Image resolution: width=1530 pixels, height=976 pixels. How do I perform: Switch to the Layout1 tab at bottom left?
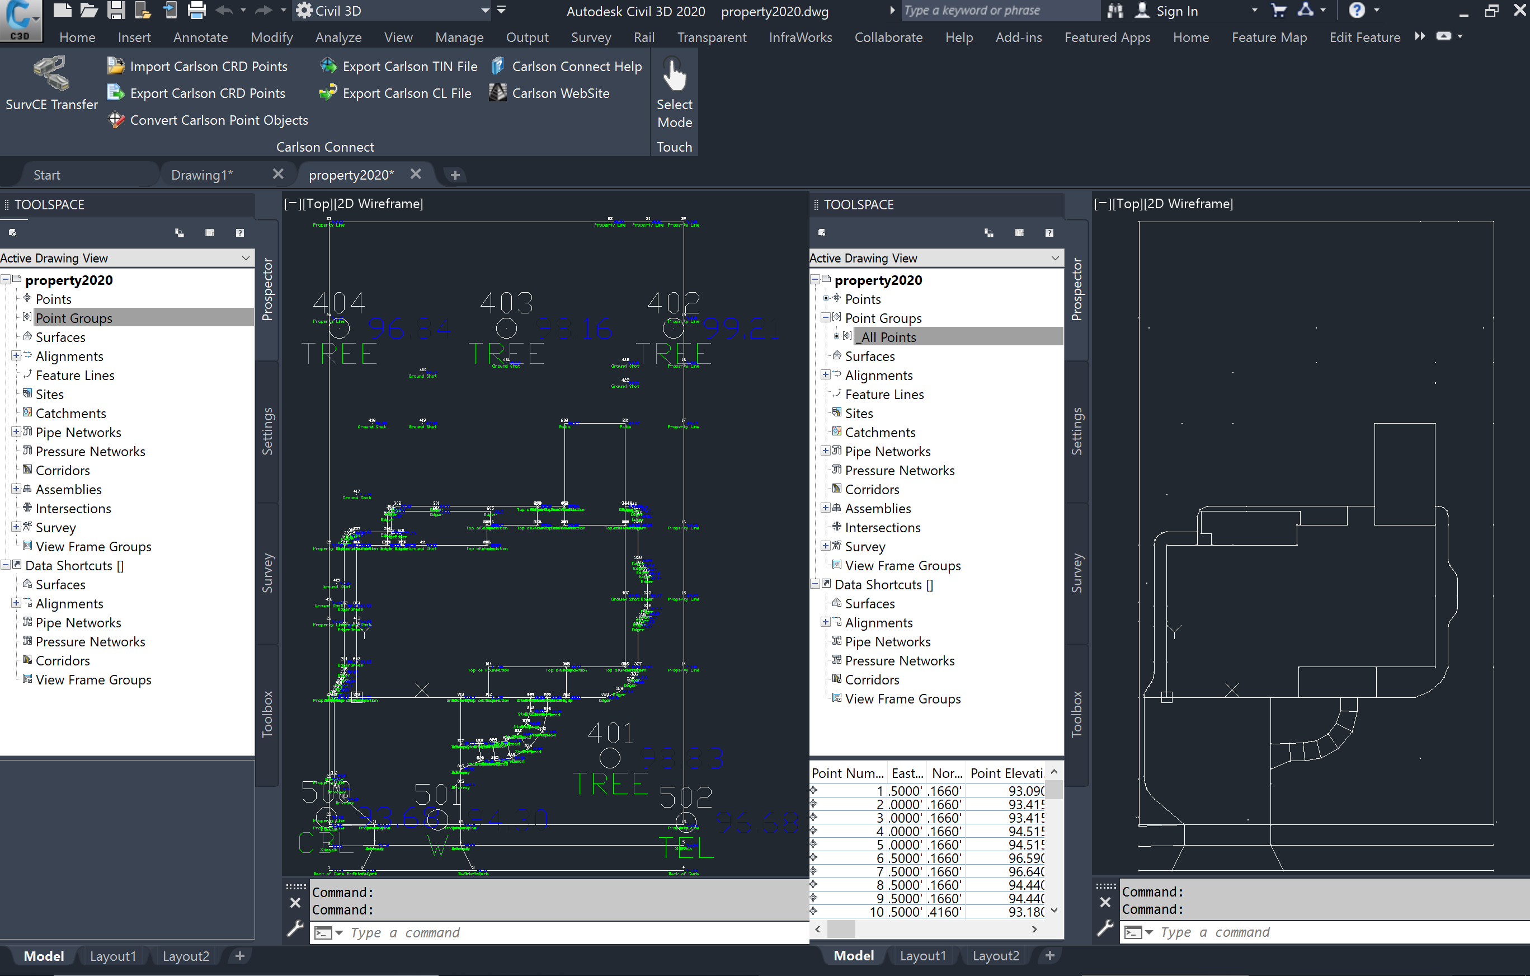(113, 956)
